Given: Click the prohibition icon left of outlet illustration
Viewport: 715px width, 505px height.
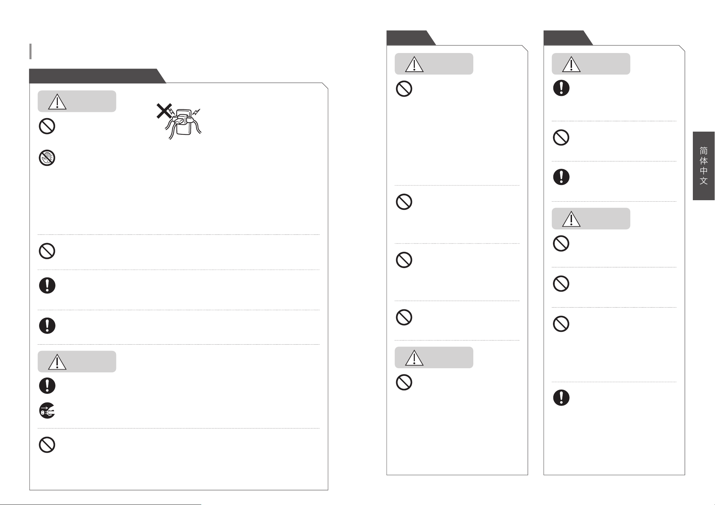Looking at the screenshot, I should pyautogui.click(x=47, y=126).
